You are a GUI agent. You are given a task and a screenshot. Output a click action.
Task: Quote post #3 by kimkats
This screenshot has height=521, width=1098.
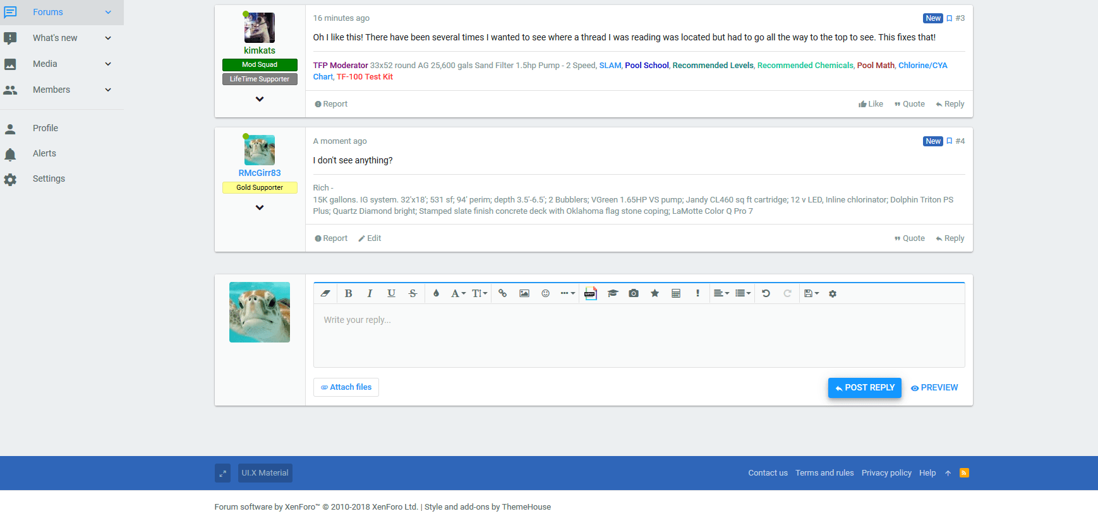(x=910, y=104)
